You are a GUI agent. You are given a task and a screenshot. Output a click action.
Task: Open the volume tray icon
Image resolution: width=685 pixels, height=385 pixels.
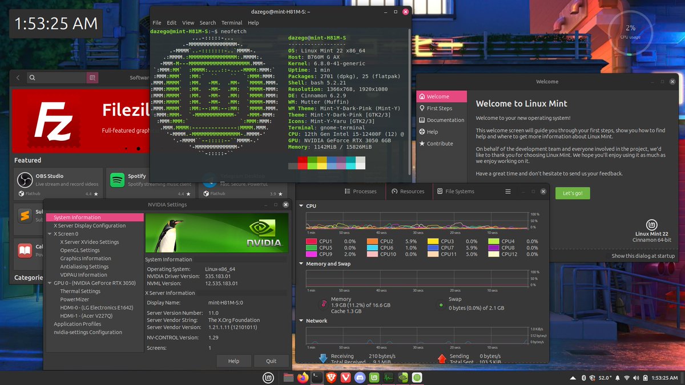tap(635, 378)
